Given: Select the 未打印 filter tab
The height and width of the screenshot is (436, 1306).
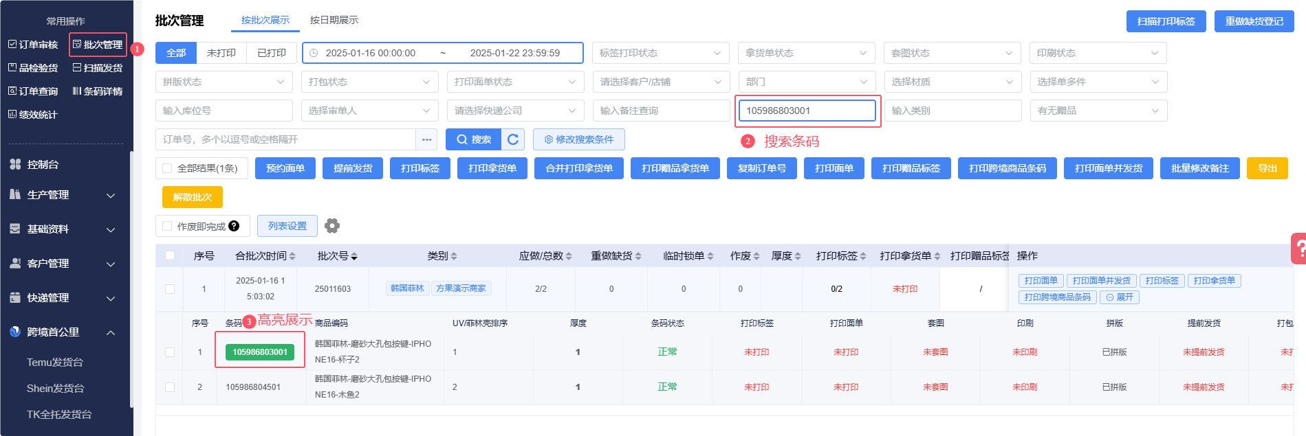Looking at the screenshot, I should click(x=221, y=53).
